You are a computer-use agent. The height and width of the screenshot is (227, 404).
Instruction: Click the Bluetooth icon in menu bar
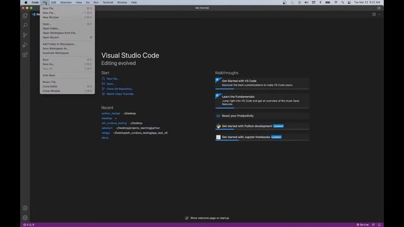(320, 3)
